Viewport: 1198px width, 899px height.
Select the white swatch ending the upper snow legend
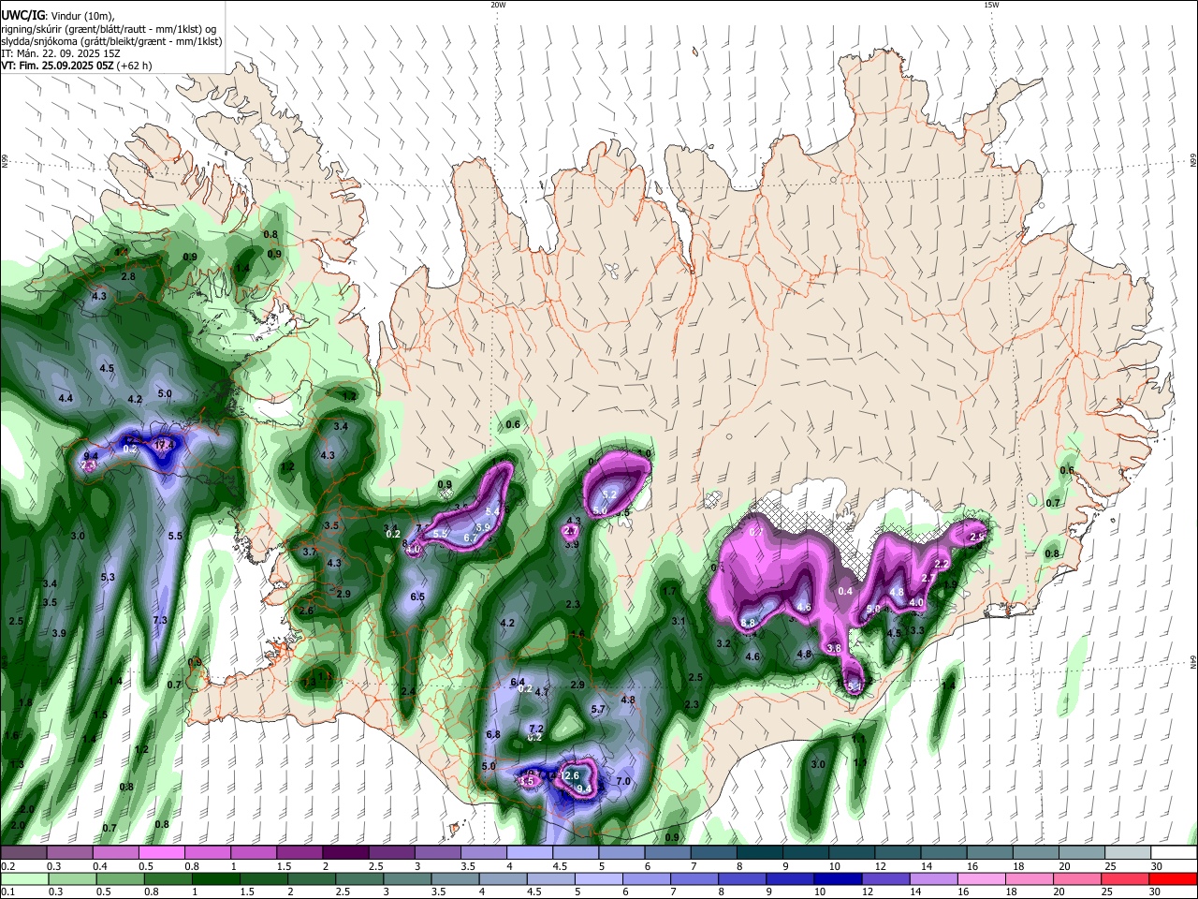[1174, 853]
